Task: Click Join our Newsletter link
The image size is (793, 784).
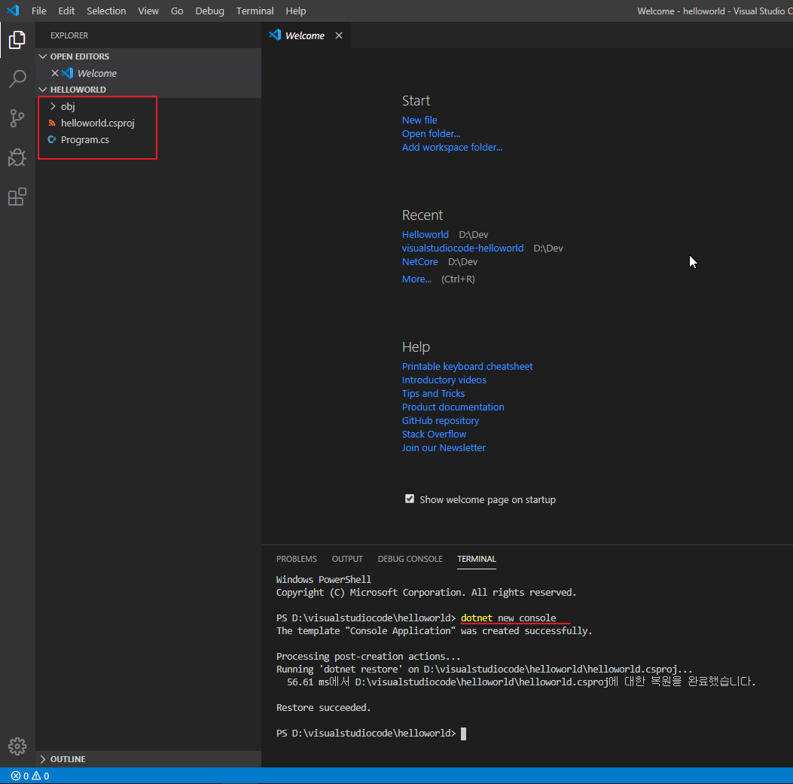Action: point(444,448)
